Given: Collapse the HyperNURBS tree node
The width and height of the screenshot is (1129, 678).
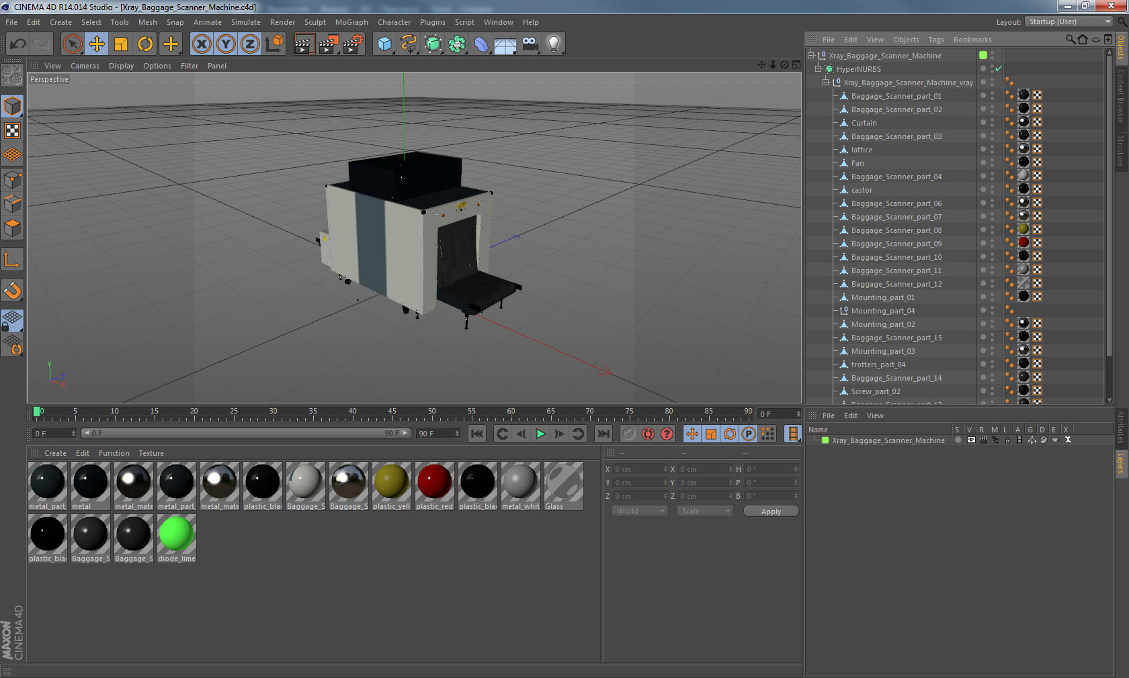Looking at the screenshot, I should point(819,69).
